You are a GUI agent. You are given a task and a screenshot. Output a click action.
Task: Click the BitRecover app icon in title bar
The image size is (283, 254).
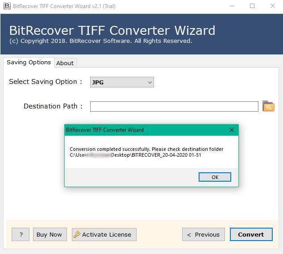coord(7,6)
